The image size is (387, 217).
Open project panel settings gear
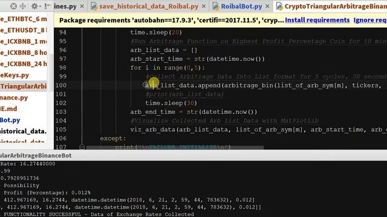coord(34,6)
